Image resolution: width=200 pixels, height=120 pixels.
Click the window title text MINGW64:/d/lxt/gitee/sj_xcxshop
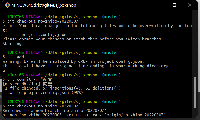coord(44,5)
